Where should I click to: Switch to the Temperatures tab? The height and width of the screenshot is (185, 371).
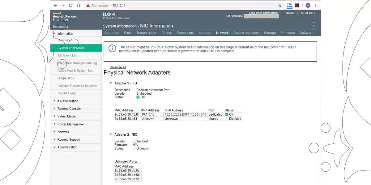tap(147, 33)
